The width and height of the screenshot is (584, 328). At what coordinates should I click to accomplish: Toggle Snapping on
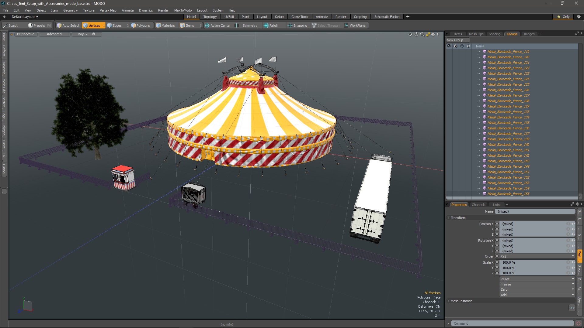tap(297, 26)
